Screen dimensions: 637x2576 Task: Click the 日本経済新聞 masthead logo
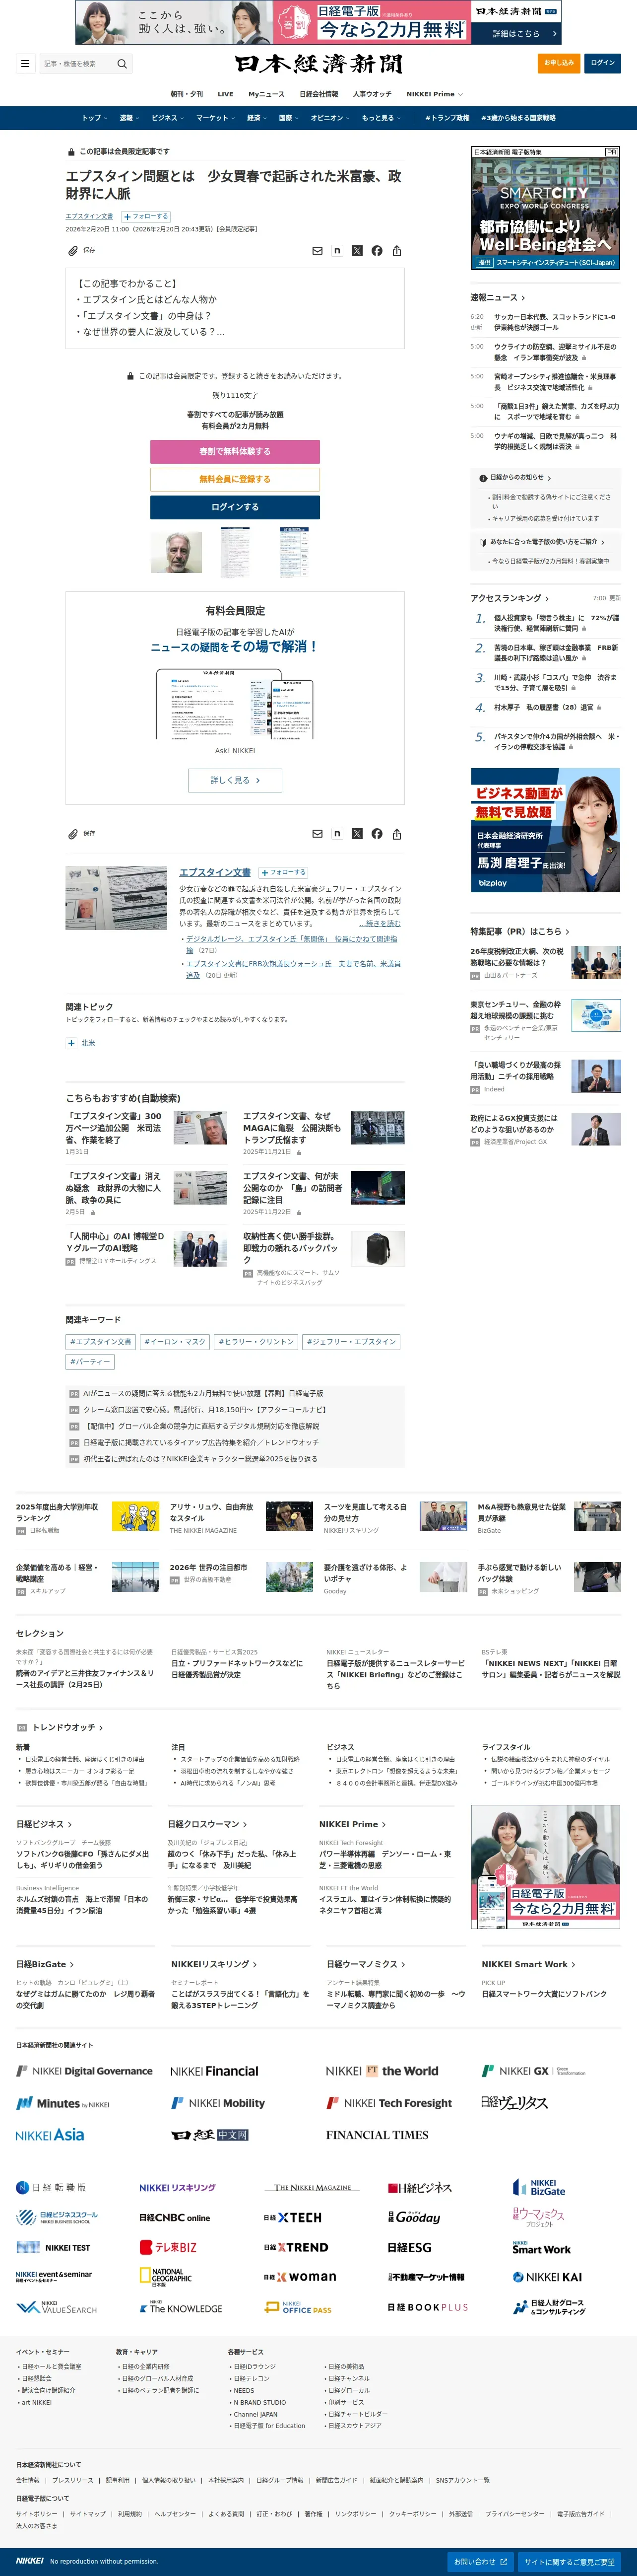click(318, 64)
